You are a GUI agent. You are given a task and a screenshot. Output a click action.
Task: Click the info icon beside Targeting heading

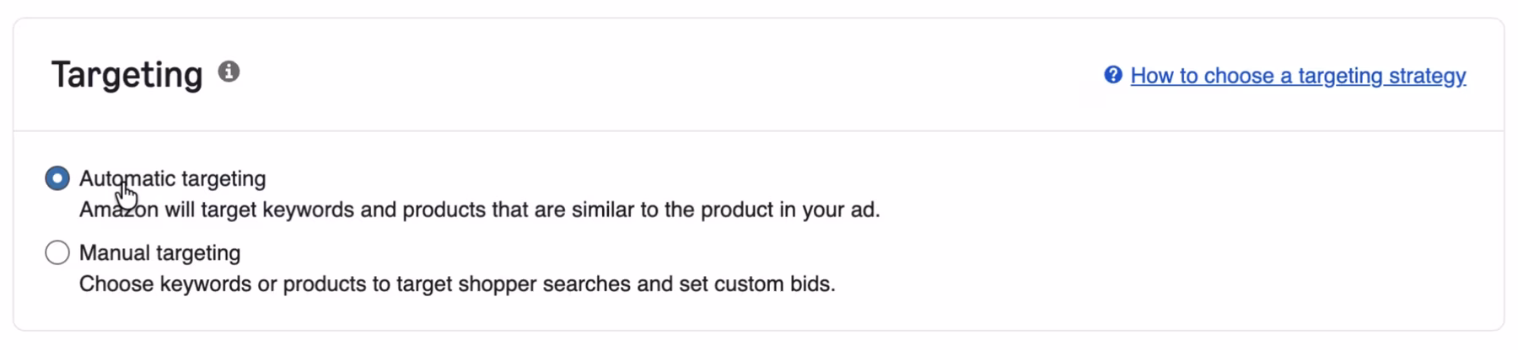(229, 72)
